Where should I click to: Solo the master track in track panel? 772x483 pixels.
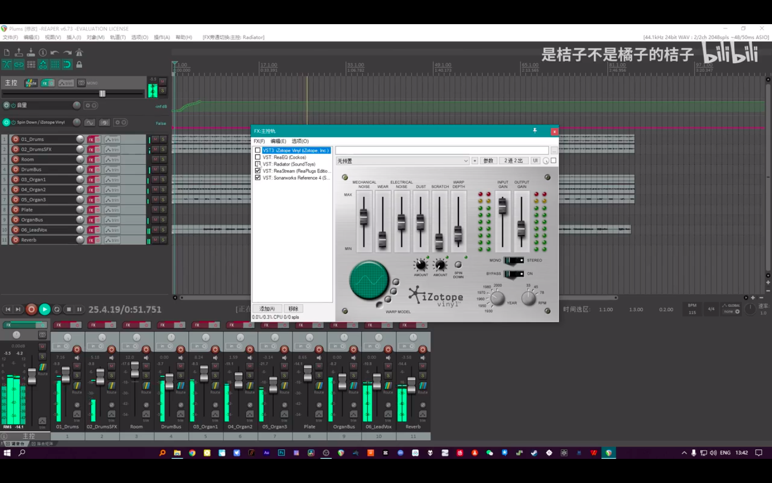[162, 91]
